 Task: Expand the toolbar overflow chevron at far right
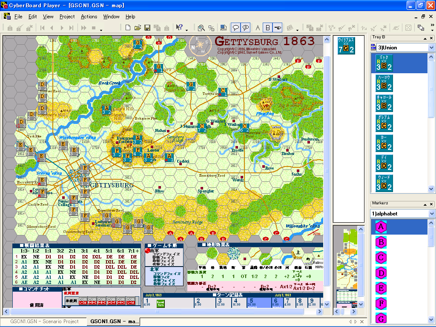click(432, 25)
